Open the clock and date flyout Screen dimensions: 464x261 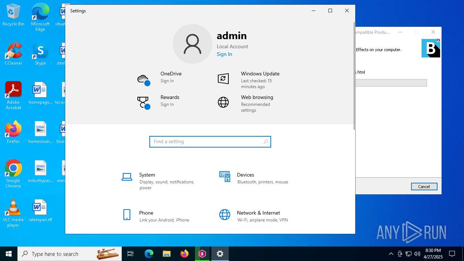tap(433, 254)
